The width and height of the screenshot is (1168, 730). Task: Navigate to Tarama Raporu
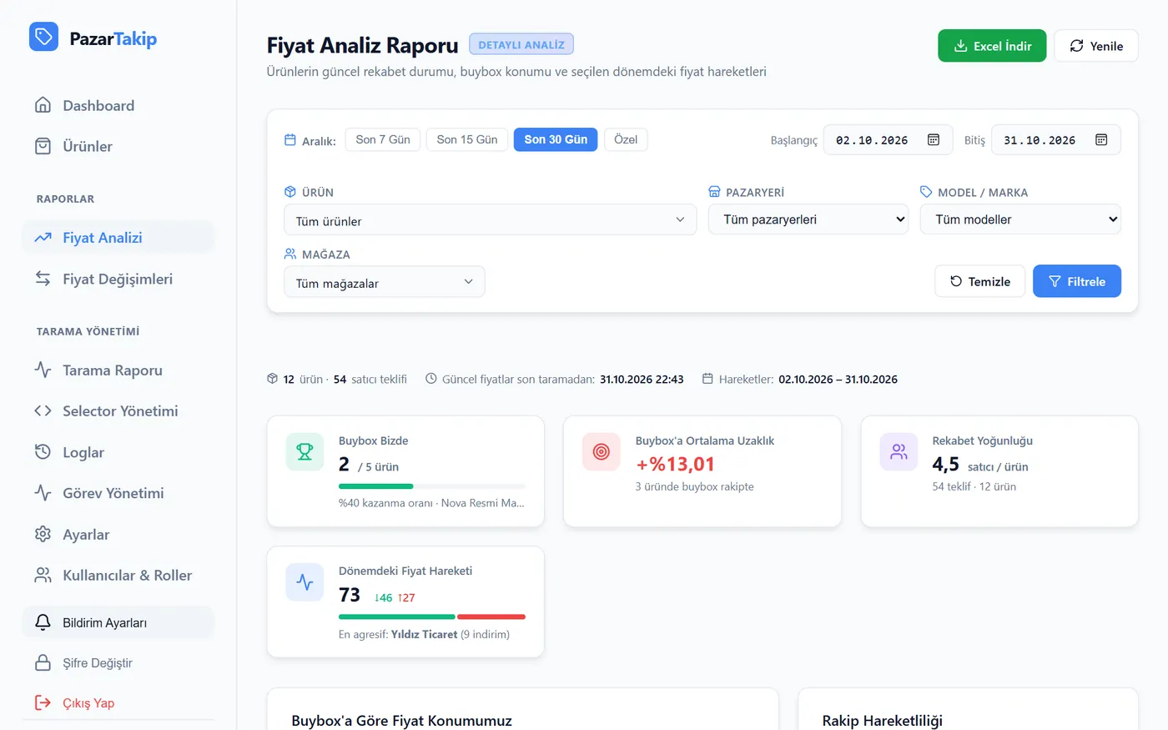118,370
